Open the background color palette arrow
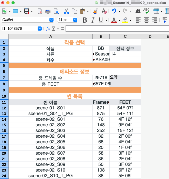 coord(130,20)
